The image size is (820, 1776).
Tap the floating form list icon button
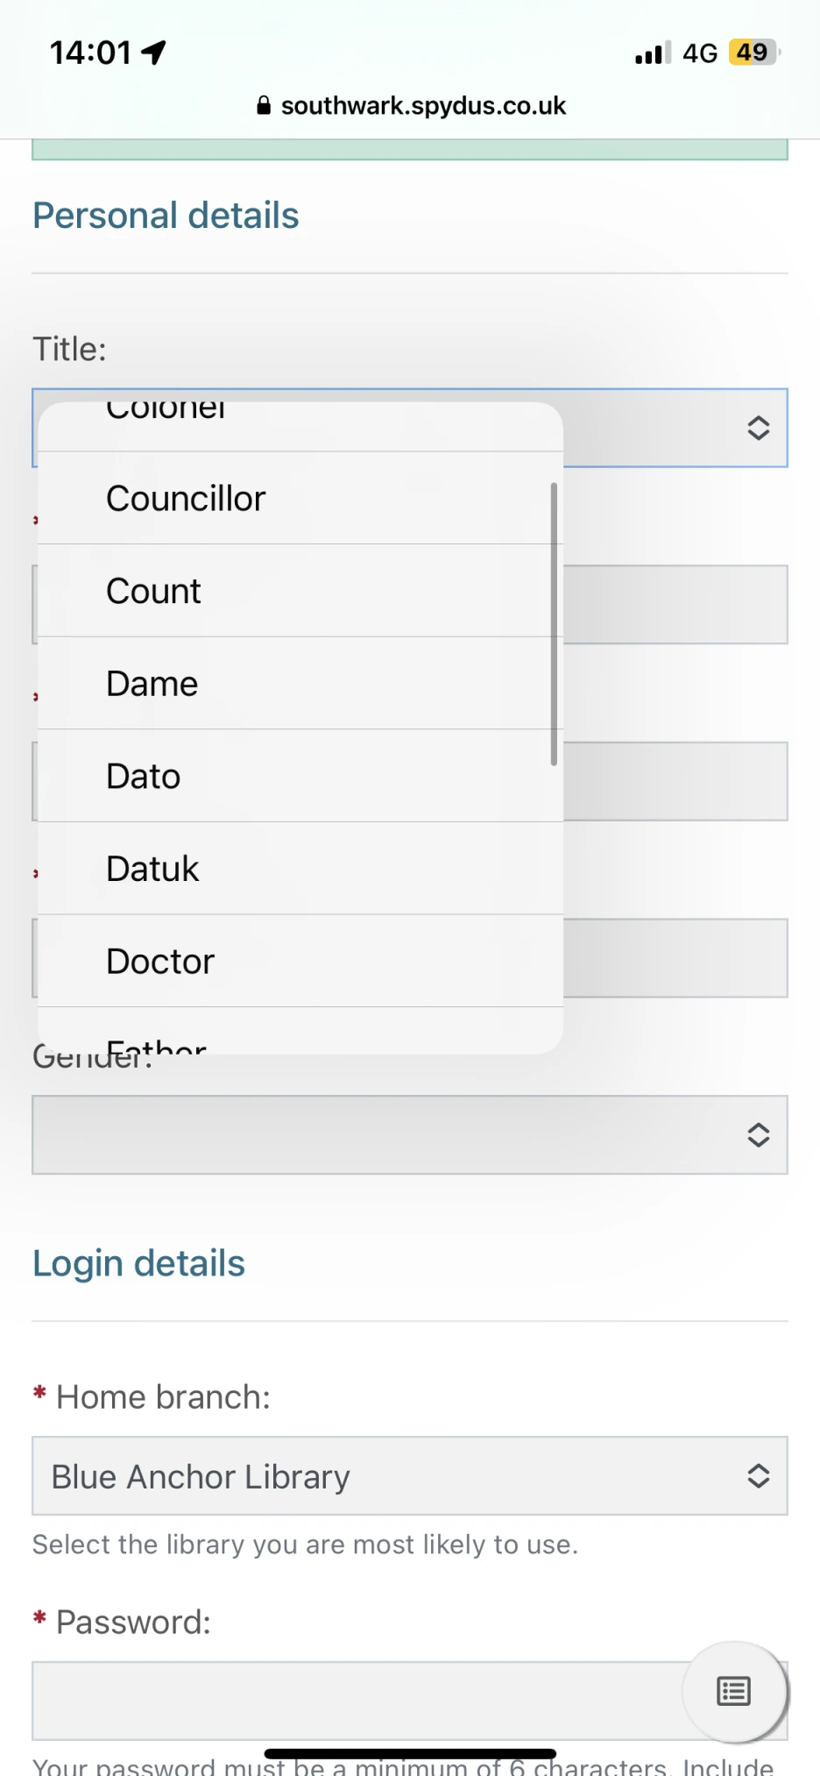[733, 1691]
